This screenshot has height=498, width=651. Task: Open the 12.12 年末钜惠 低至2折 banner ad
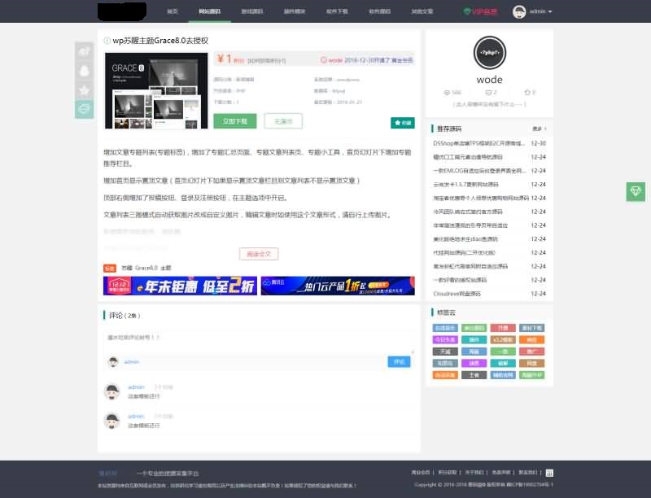[x=180, y=286]
